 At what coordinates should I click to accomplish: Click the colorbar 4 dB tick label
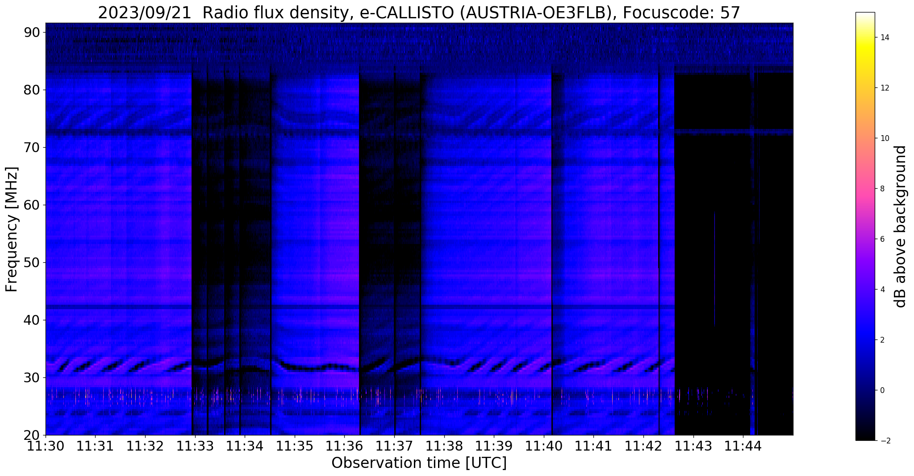point(881,290)
